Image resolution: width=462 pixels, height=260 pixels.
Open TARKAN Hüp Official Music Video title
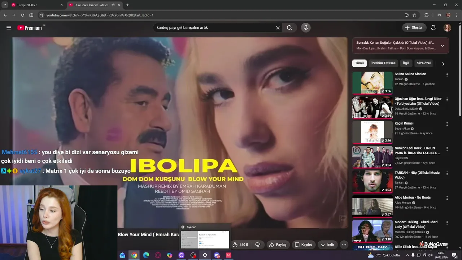(417, 175)
